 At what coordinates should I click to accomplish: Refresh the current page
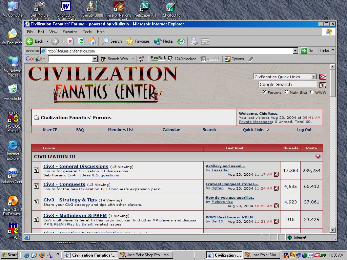[x=81, y=41]
